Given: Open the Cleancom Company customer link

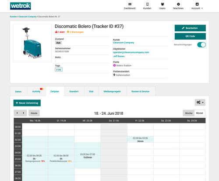Looking at the screenshot, I should [124, 43].
